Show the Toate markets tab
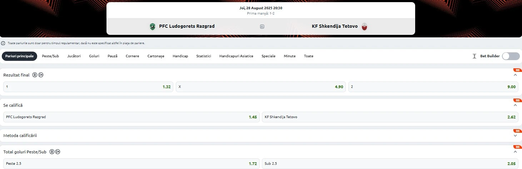 [x=309, y=56]
